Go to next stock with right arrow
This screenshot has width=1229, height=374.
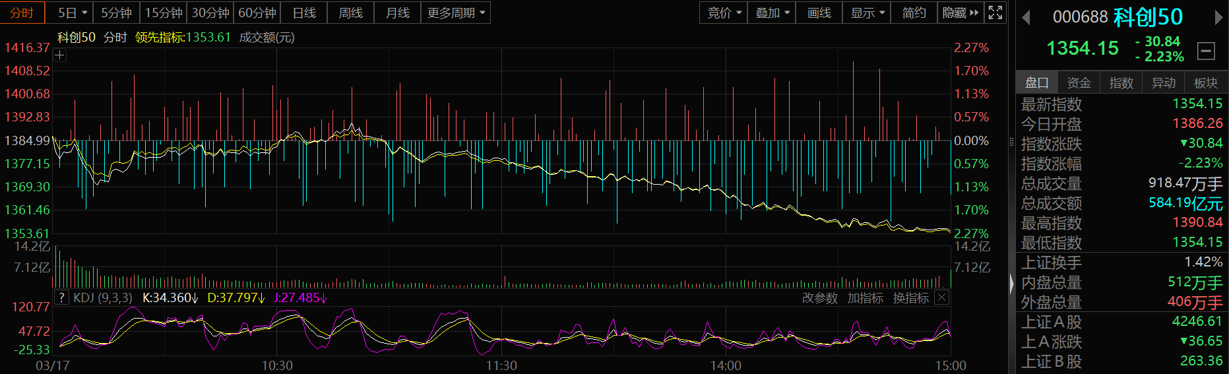click(1218, 18)
